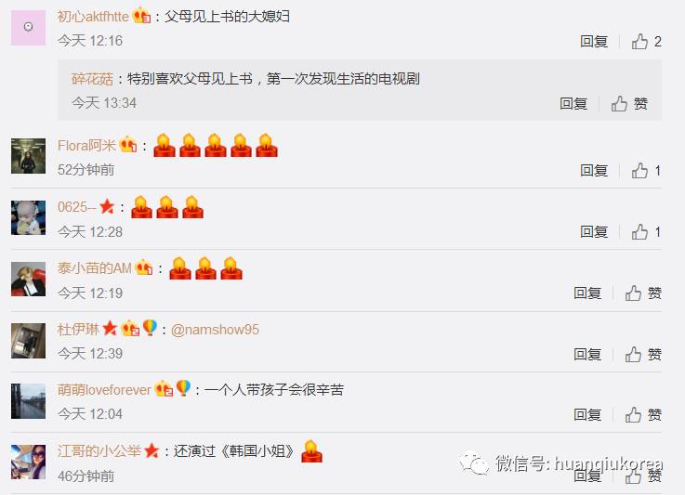The image size is (685, 495).
Task: Like 碎花菇's nested reply
Action: pos(629,104)
